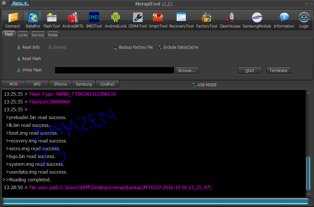
Task: Uncheck Include Data\Cache checkbox
Action: coord(160,47)
